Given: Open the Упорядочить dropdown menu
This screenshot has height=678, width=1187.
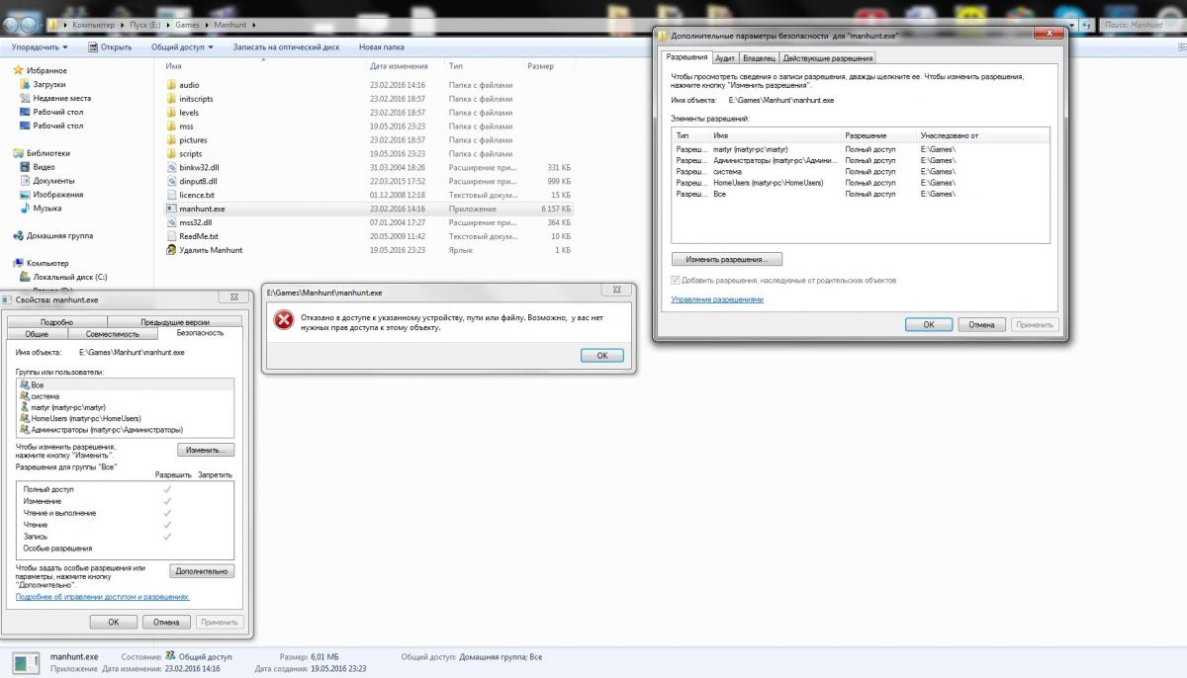Looking at the screenshot, I should click(x=41, y=46).
